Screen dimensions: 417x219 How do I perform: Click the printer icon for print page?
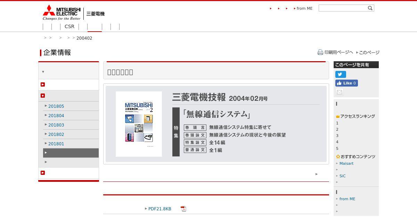[320, 52]
